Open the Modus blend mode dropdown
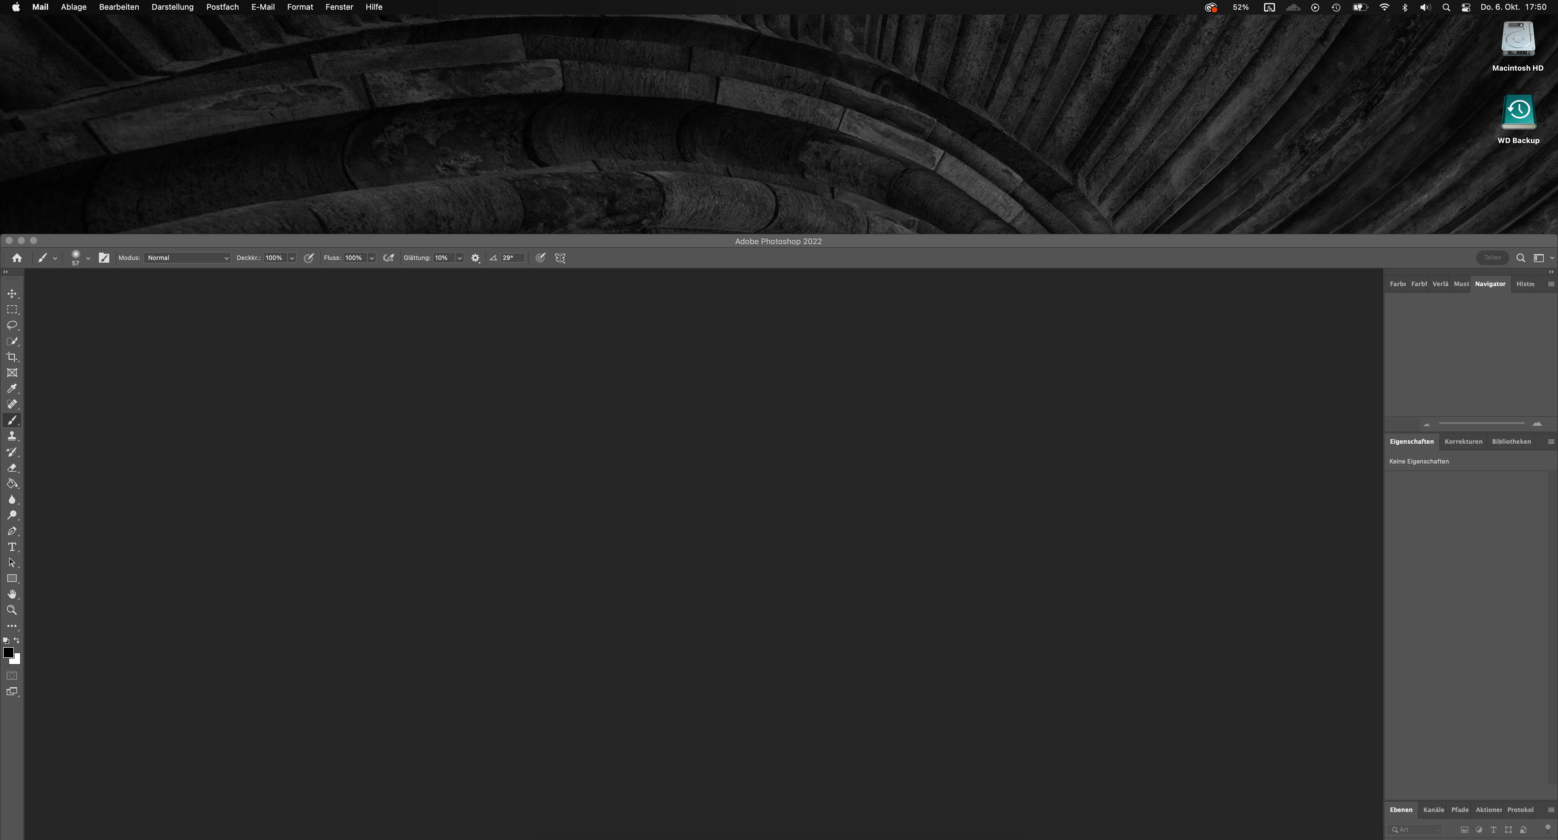This screenshot has width=1558, height=840. coord(187,258)
